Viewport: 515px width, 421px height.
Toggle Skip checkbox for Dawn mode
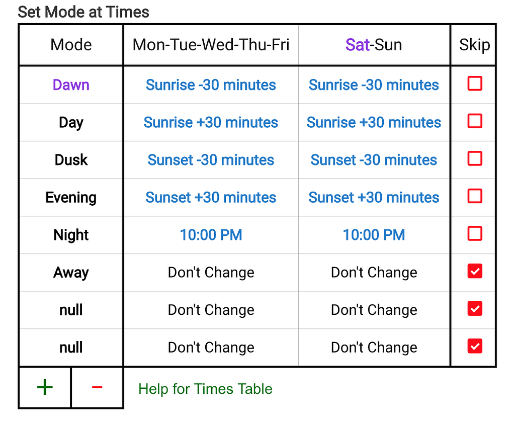click(475, 83)
